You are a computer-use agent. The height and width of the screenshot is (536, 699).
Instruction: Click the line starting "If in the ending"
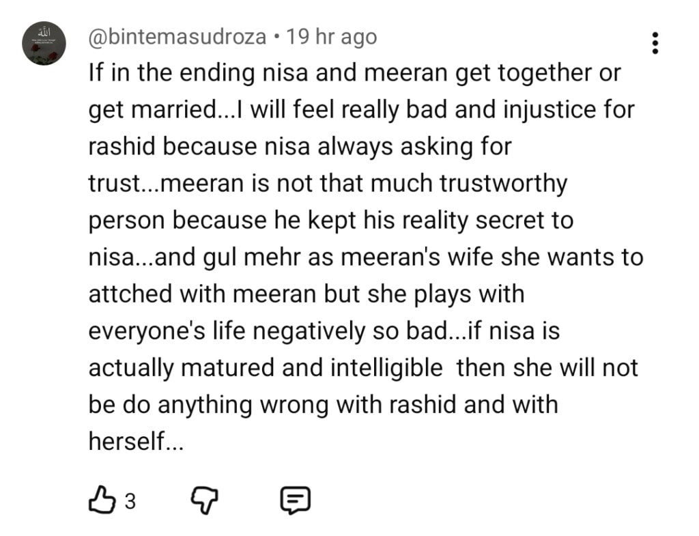coord(354,74)
